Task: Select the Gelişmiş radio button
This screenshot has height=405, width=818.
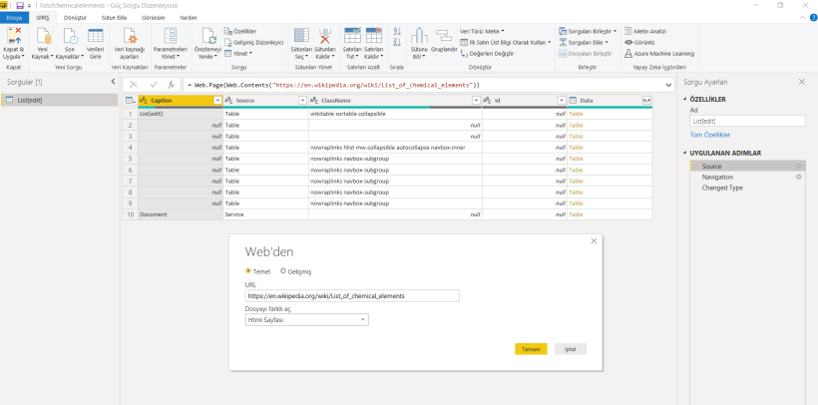Action: point(283,270)
